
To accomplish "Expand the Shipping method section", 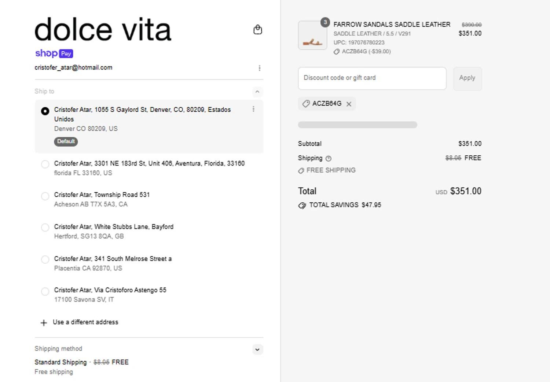I will pos(257,349).
